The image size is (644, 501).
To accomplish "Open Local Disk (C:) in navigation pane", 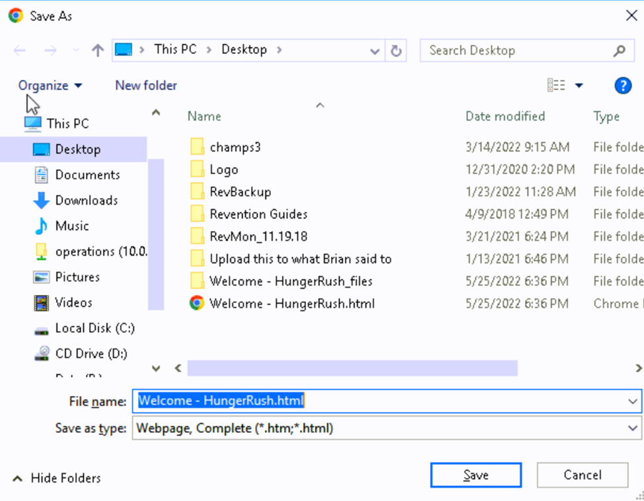I will pos(94,328).
